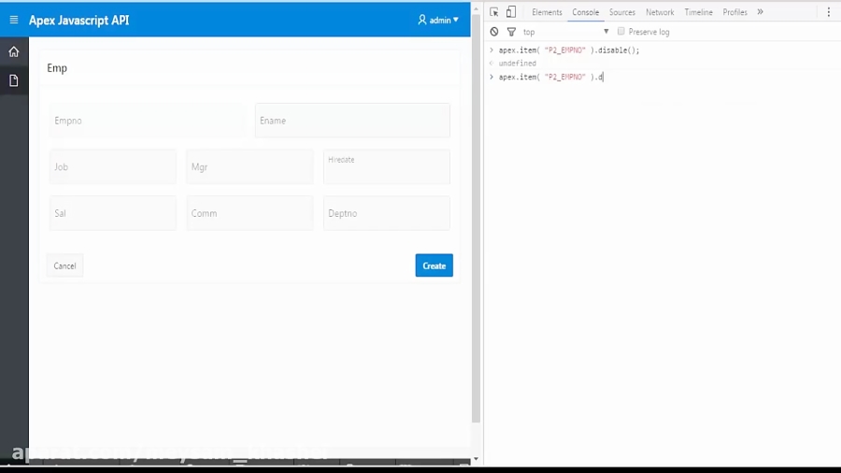
Task: Clear console with the clear icon
Action: 494,32
